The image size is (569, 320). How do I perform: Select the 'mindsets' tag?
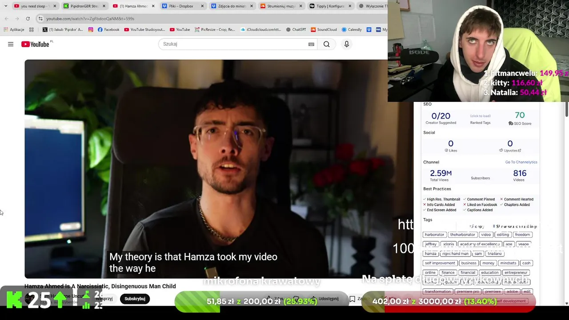pos(508,263)
